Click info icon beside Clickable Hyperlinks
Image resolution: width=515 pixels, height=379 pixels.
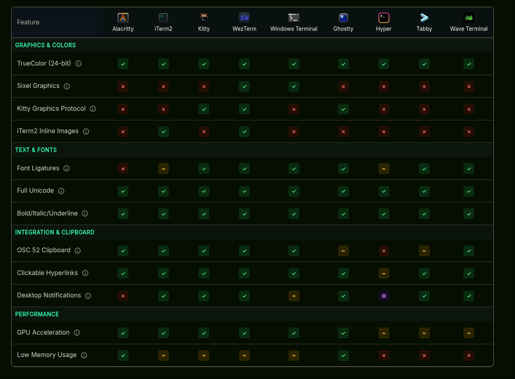tap(85, 273)
